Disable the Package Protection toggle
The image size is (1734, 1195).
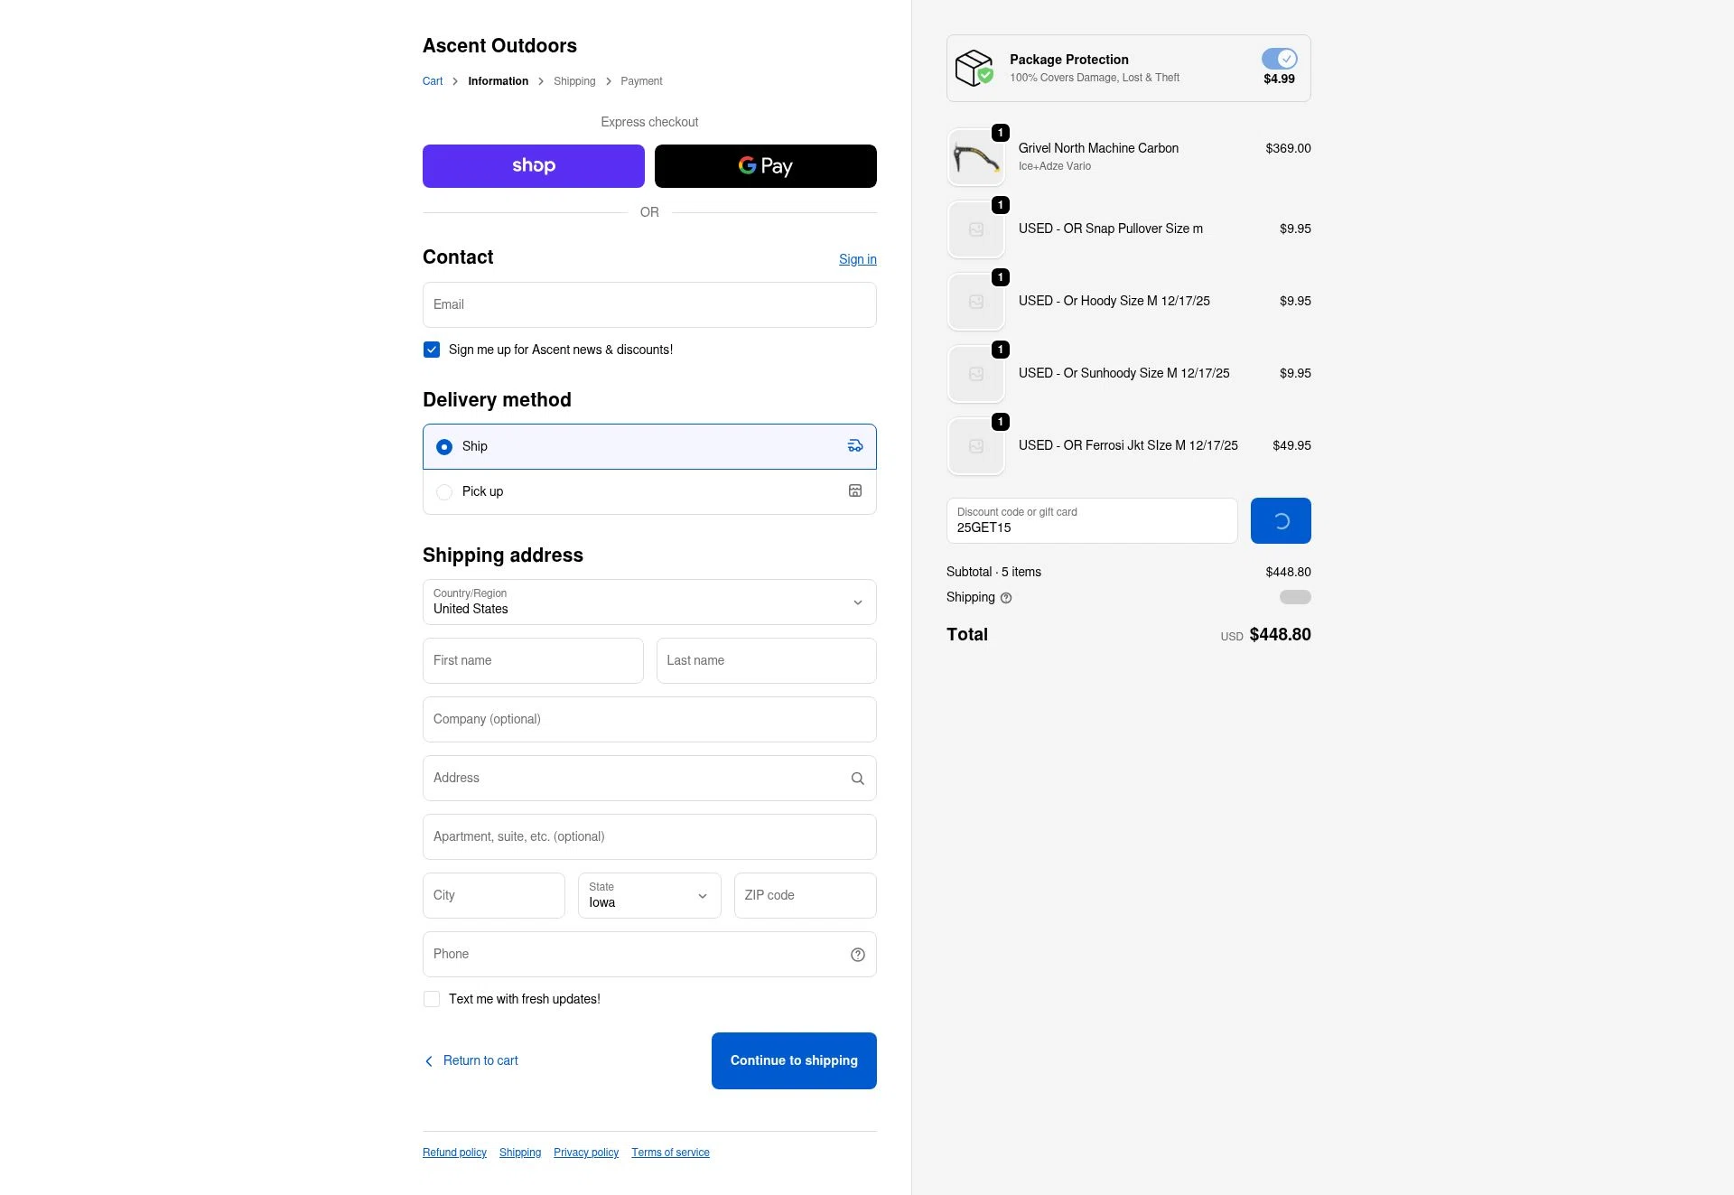(1278, 58)
